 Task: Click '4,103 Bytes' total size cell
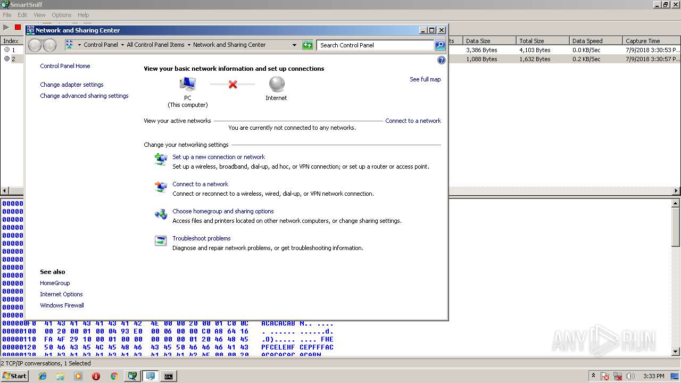(x=535, y=50)
